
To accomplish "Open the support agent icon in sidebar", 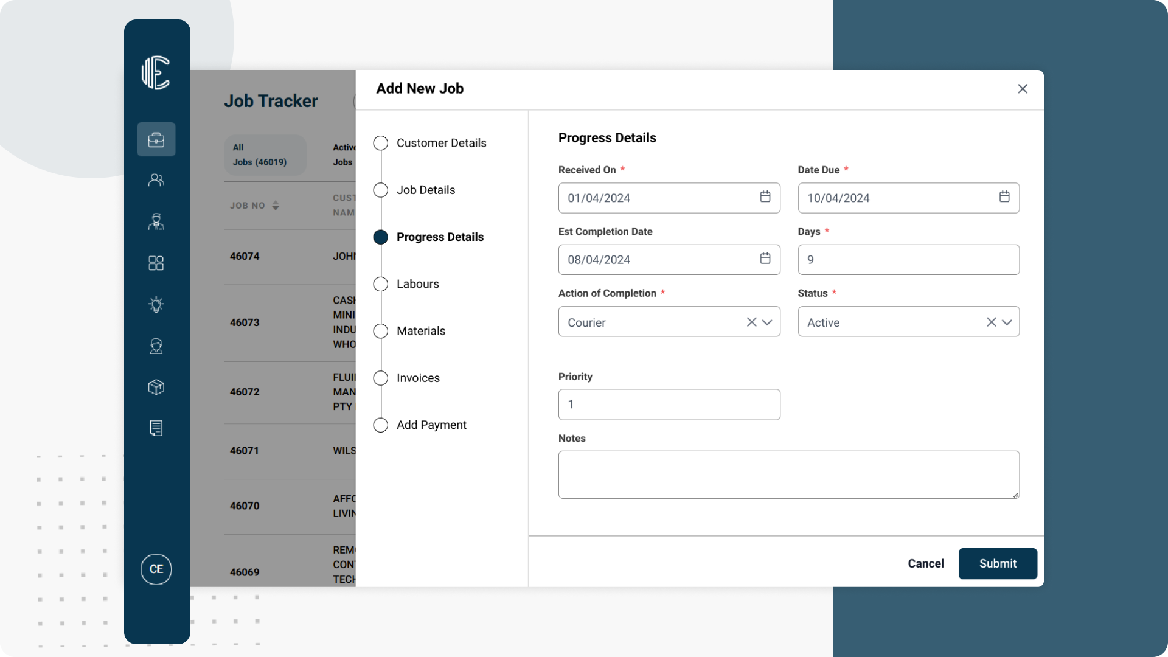I will tap(156, 346).
